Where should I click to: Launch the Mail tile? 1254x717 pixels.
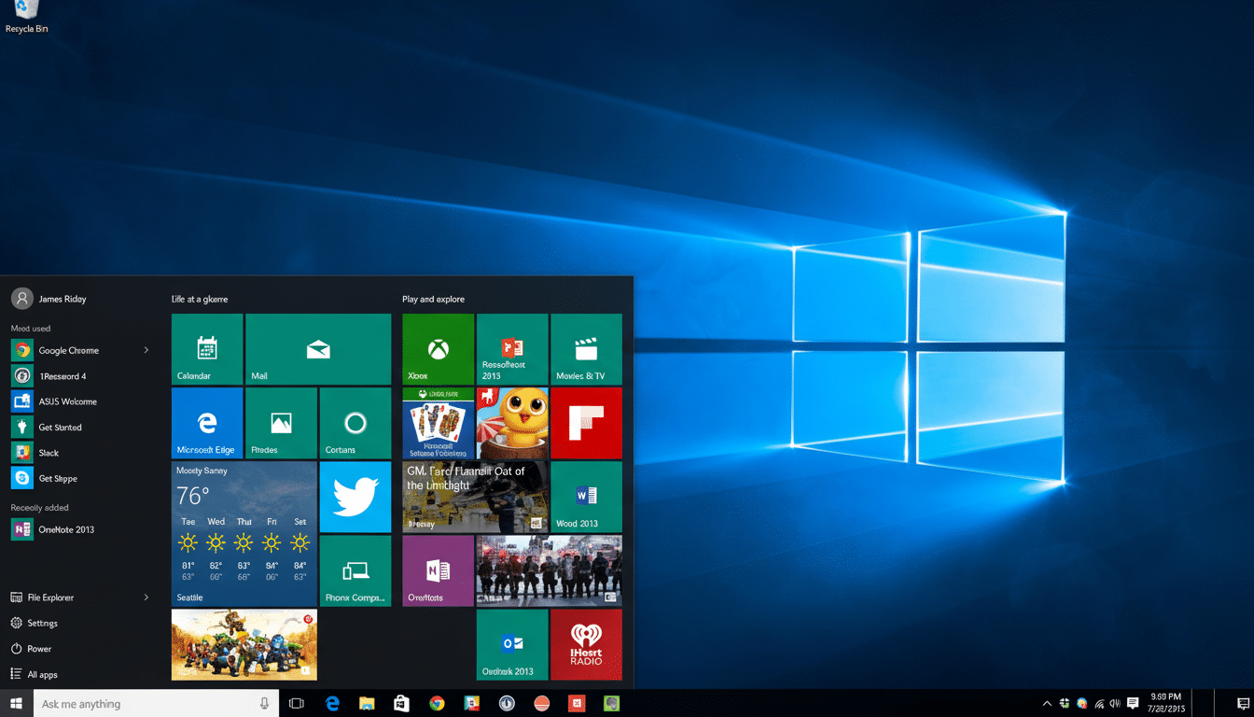click(x=318, y=348)
